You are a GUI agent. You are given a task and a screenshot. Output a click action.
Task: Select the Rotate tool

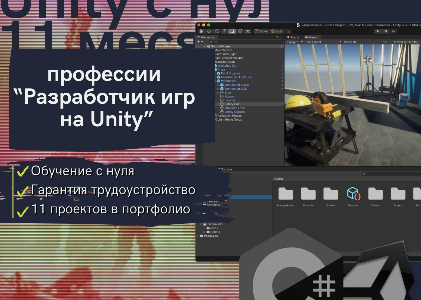point(217,31)
